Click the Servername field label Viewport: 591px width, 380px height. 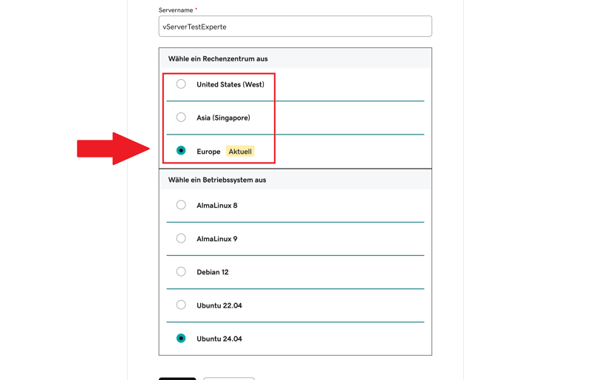[x=176, y=10]
